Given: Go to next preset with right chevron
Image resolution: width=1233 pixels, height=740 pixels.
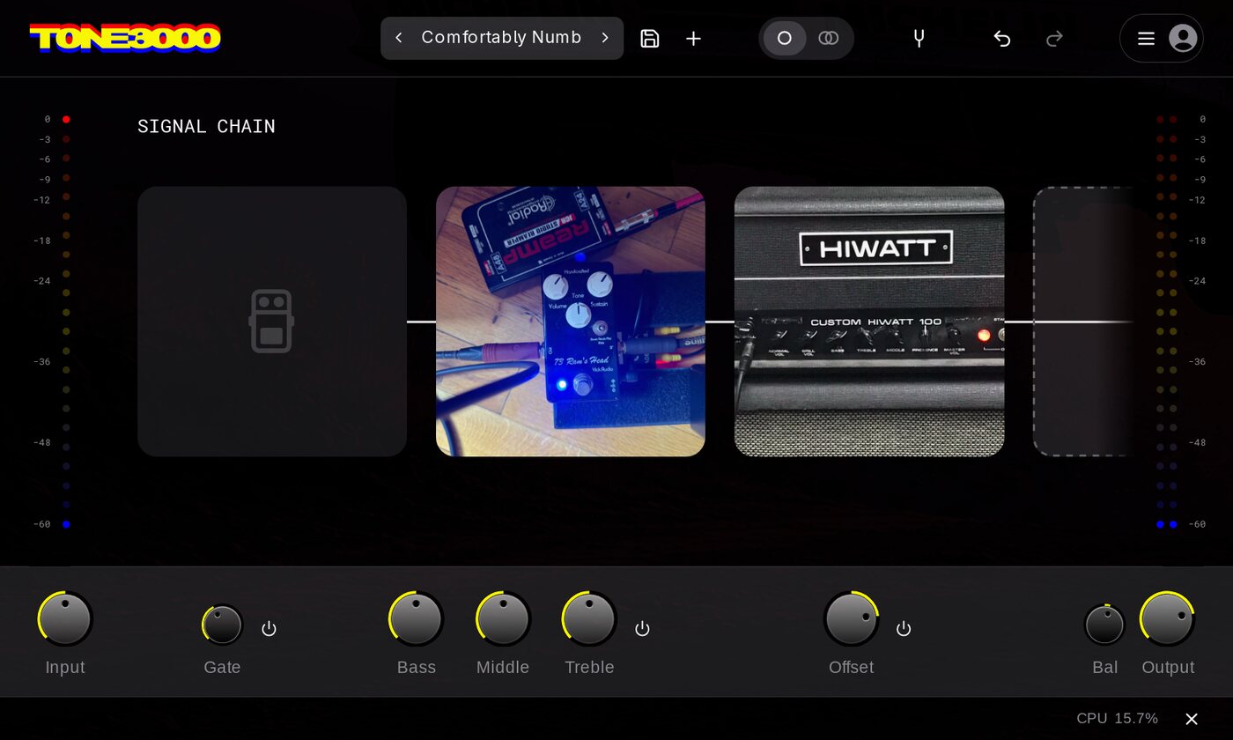Looking at the screenshot, I should [x=605, y=38].
